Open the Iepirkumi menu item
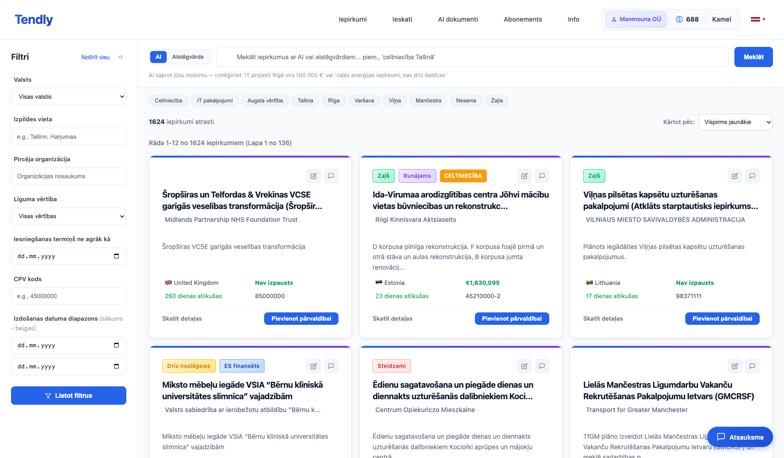784x458 pixels. coord(352,19)
